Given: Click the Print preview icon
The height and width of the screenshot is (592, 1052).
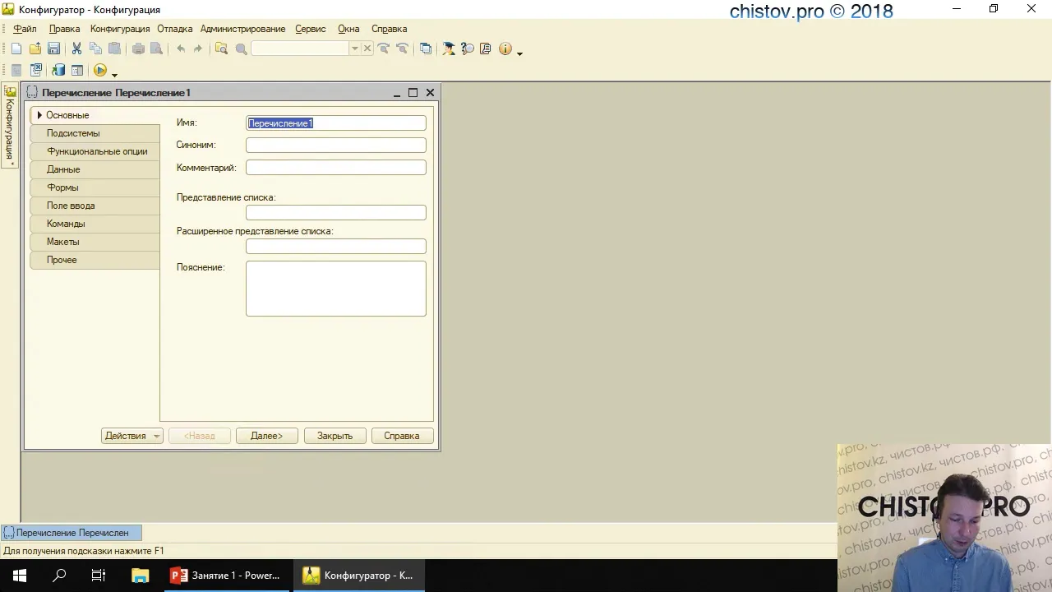Looking at the screenshot, I should [156, 49].
